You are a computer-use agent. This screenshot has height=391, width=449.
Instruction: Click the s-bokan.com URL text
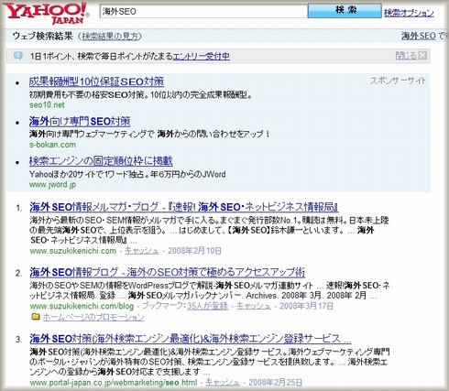click(x=52, y=145)
